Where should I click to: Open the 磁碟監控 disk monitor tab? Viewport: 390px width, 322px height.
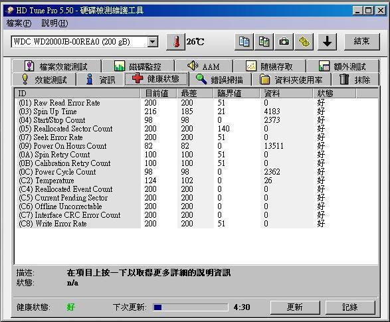138,66
